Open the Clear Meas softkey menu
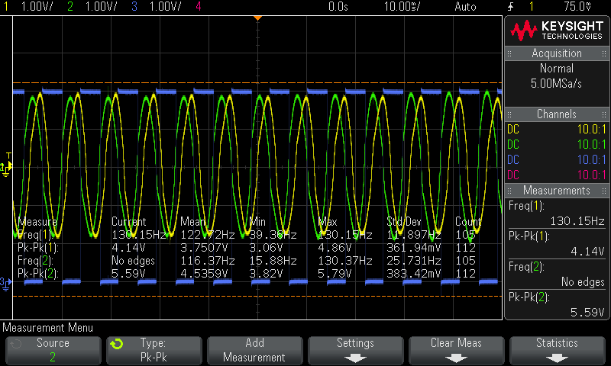This screenshot has width=611, height=366. point(456,350)
